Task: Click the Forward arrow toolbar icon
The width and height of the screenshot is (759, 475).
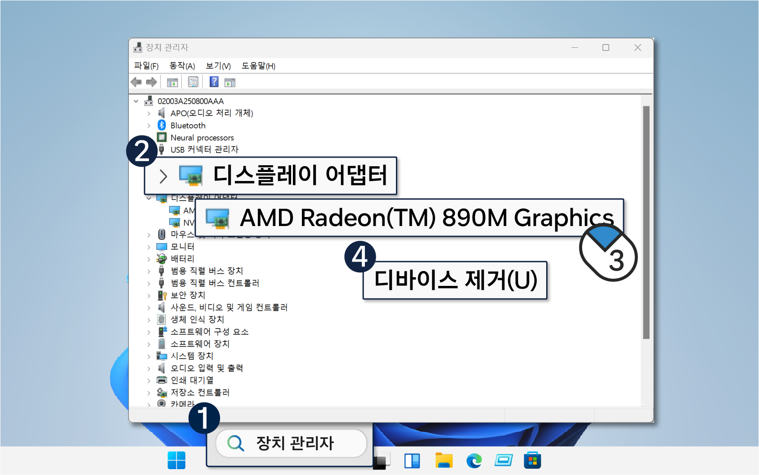Action: (x=152, y=82)
